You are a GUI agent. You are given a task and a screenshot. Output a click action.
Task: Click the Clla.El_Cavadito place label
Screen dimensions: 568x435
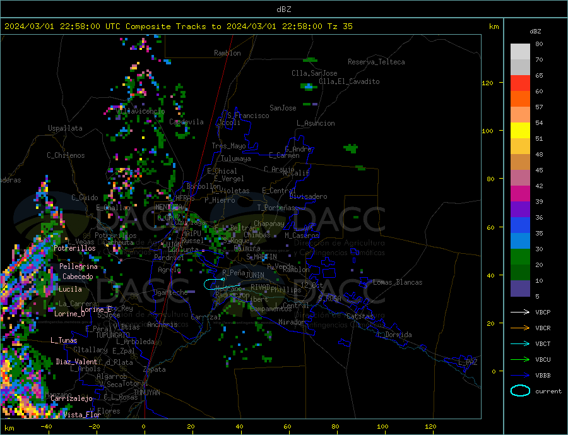(x=349, y=81)
